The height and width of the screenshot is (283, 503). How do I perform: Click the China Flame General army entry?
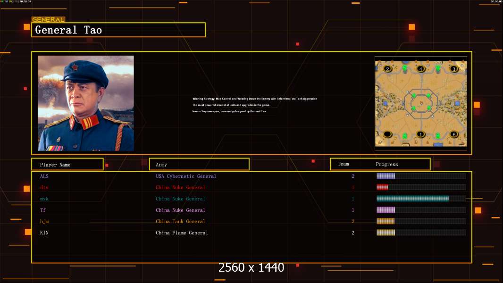pos(182,233)
